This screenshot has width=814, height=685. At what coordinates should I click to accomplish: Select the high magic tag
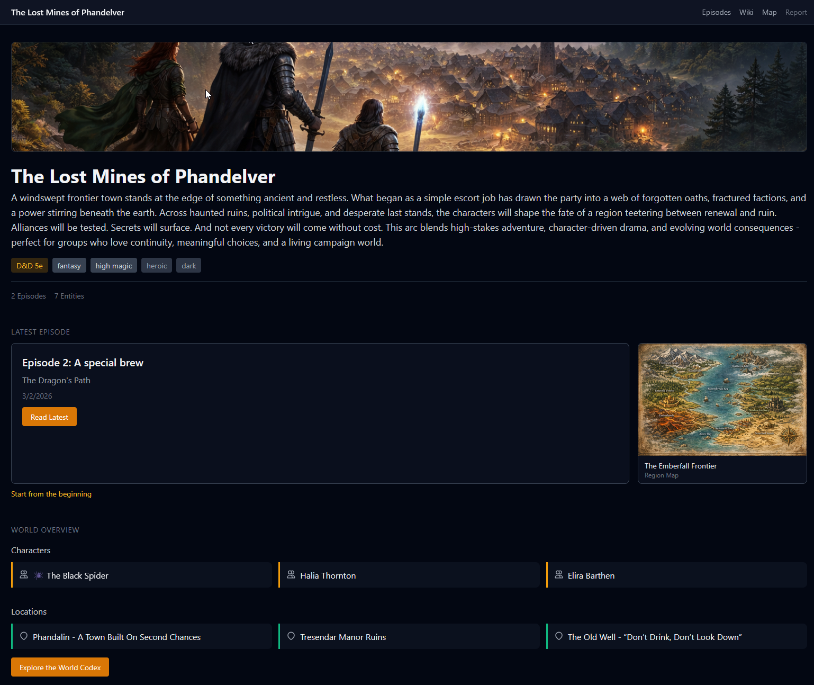(114, 266)
